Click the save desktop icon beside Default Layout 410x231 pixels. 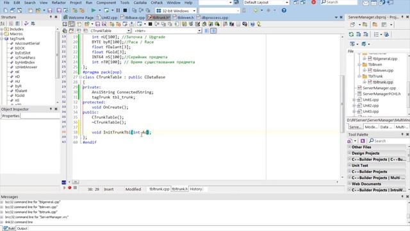[x=296, y=3]
